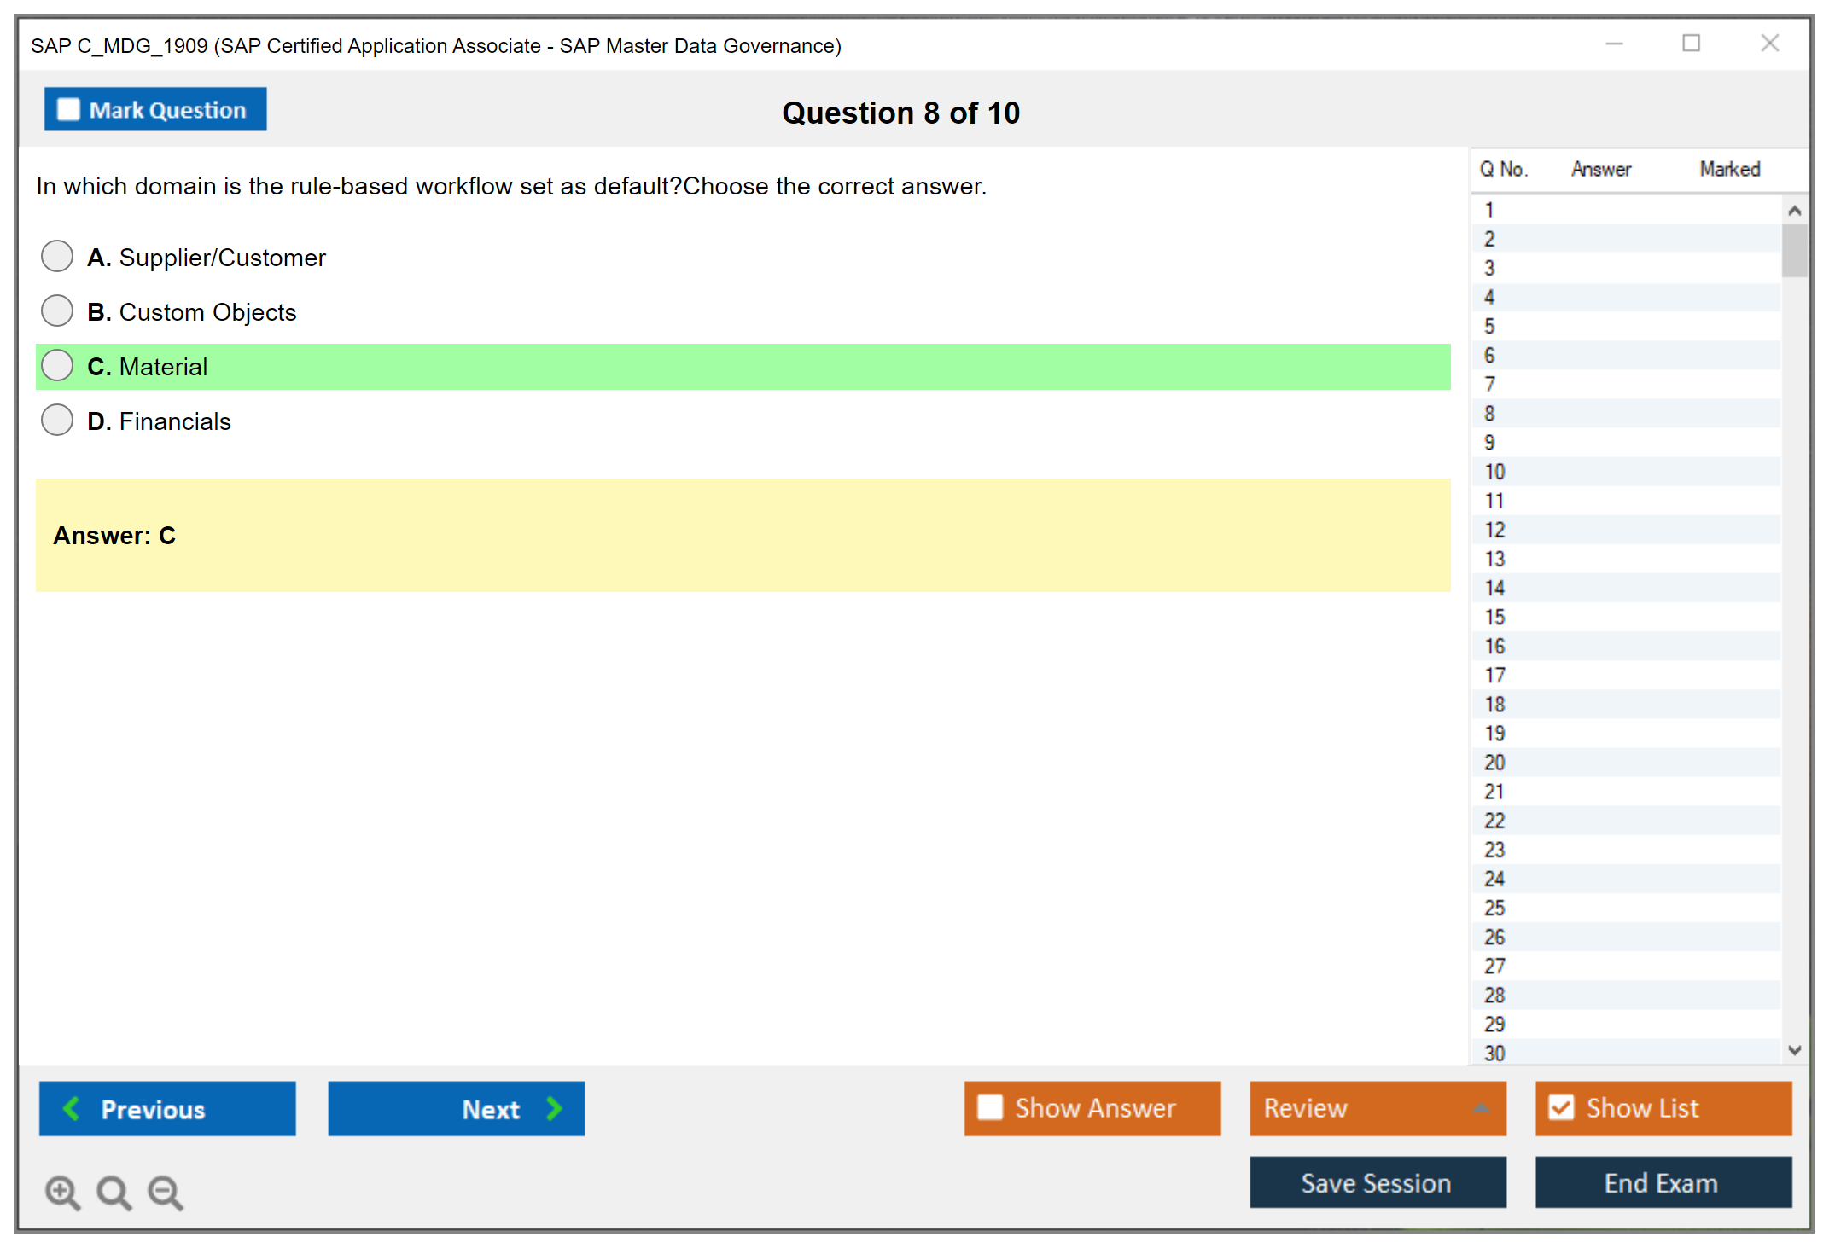1835x1254 pixels.
Task: Open question 8 from the list
Action: [1489, 414]
